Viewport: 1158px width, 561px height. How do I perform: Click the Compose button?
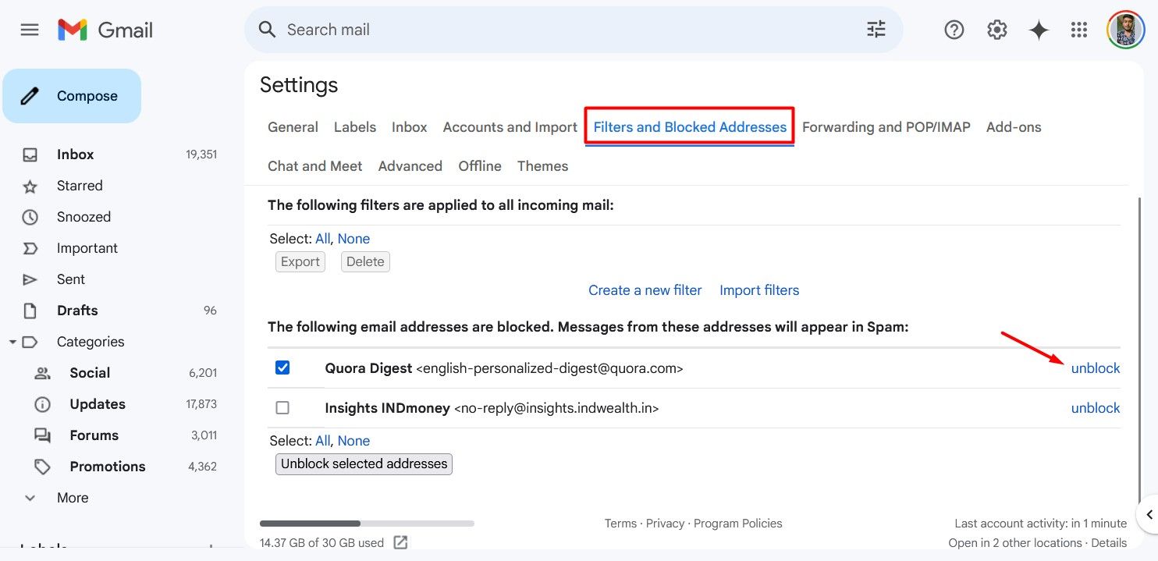(73, 95)
